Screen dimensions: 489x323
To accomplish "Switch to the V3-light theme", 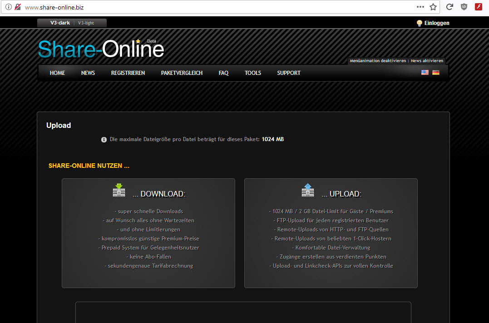I will tap(86, 23).
